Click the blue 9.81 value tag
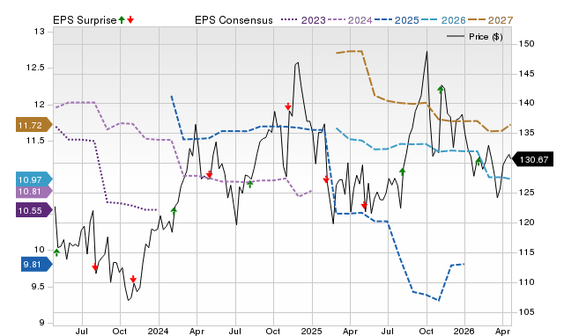 36,264
